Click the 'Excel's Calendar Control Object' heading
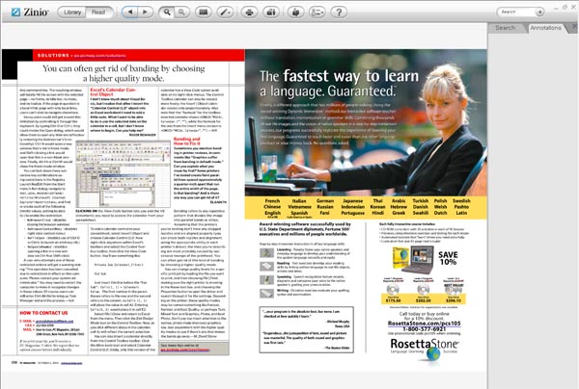This screenshot has height=389, width=579. 113,91
